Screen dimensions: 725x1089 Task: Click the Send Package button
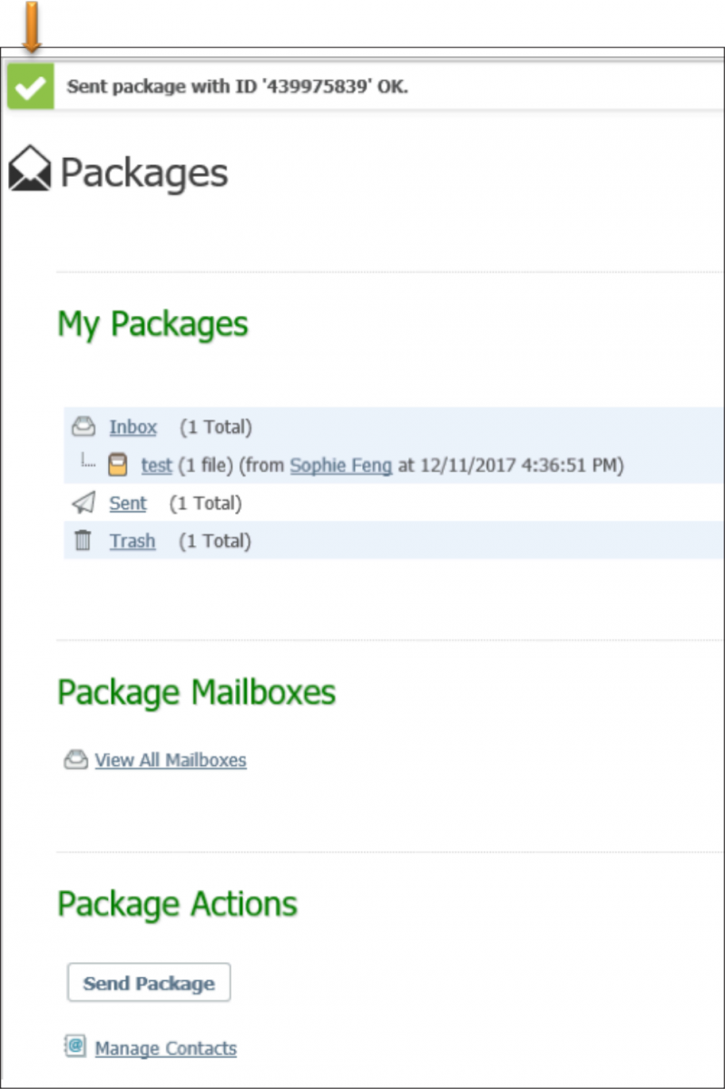(x=149, y=983)
